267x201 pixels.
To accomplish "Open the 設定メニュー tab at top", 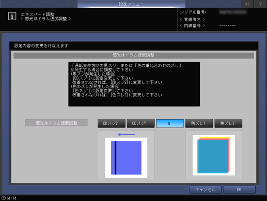I will (x=131, y=4).
